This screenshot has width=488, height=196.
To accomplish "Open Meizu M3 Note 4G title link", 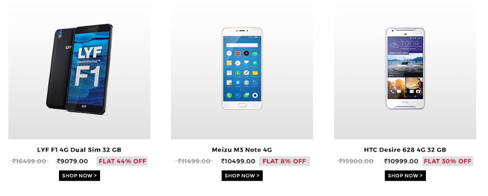I will click(x=242, y=150).
